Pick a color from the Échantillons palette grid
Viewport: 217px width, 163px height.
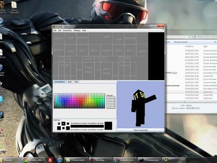click(x=79, y=101)
